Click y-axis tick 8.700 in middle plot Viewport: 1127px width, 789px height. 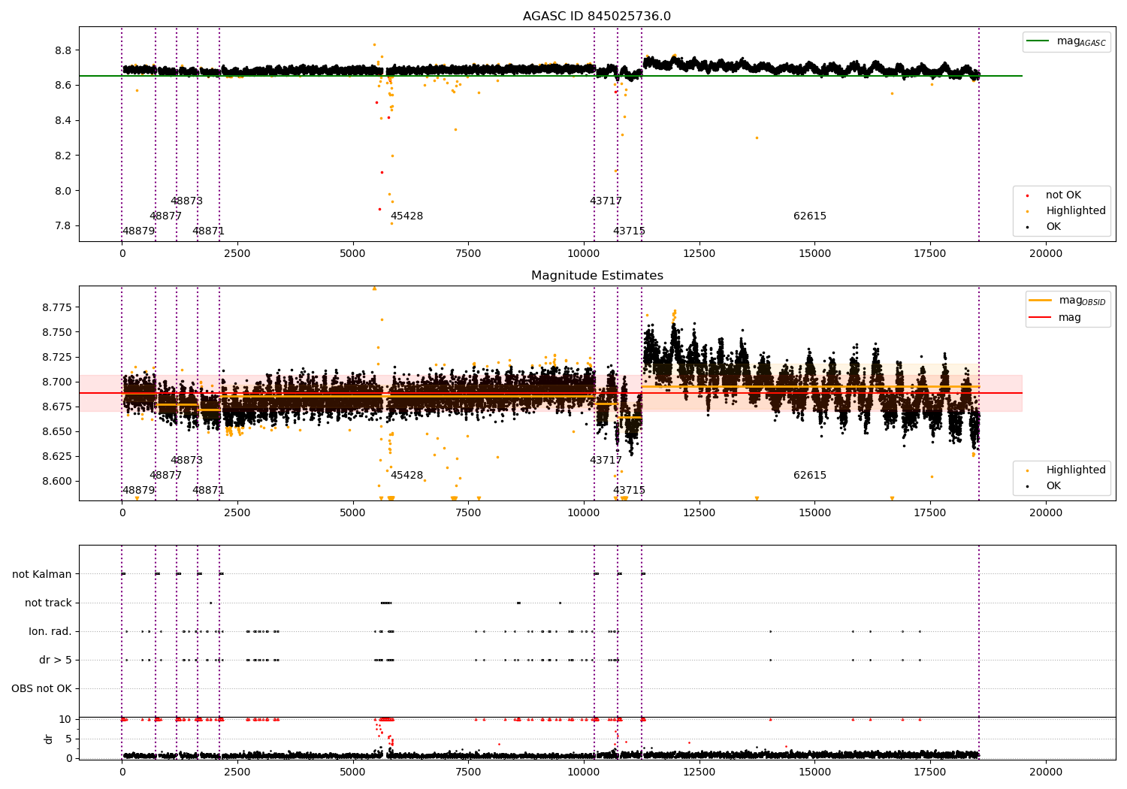point(57,382)
